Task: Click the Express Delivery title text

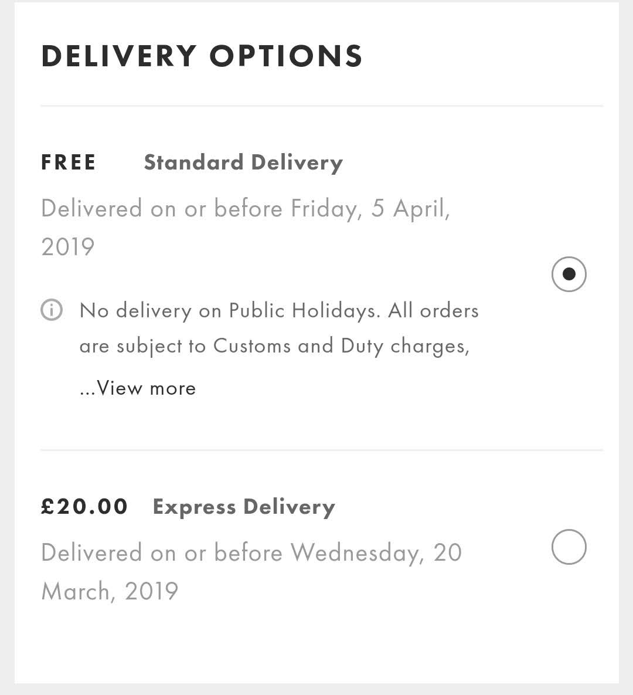Action: click(x=243, y=507)
